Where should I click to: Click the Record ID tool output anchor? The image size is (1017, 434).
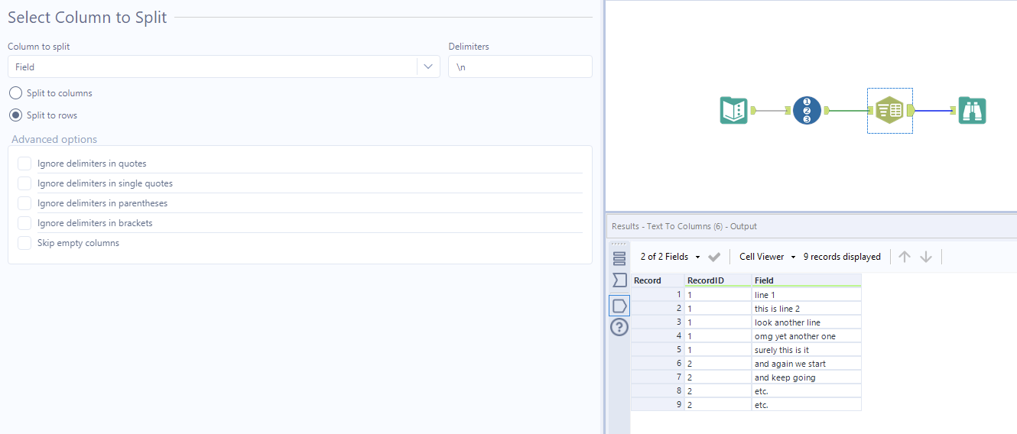pyautogui.click(x=827, y=111)
